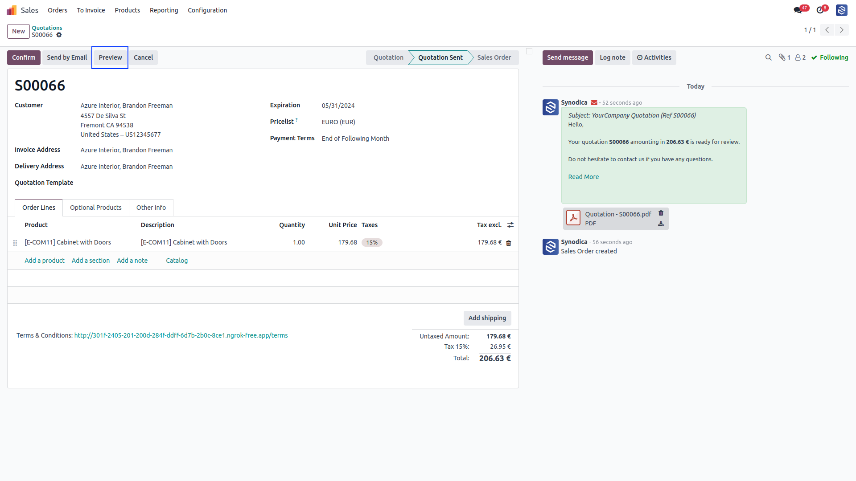Grab the drag handle of Cabinet with Doors line
The height and width of the screenshot is (481, 856).
(x=15, y=243)
